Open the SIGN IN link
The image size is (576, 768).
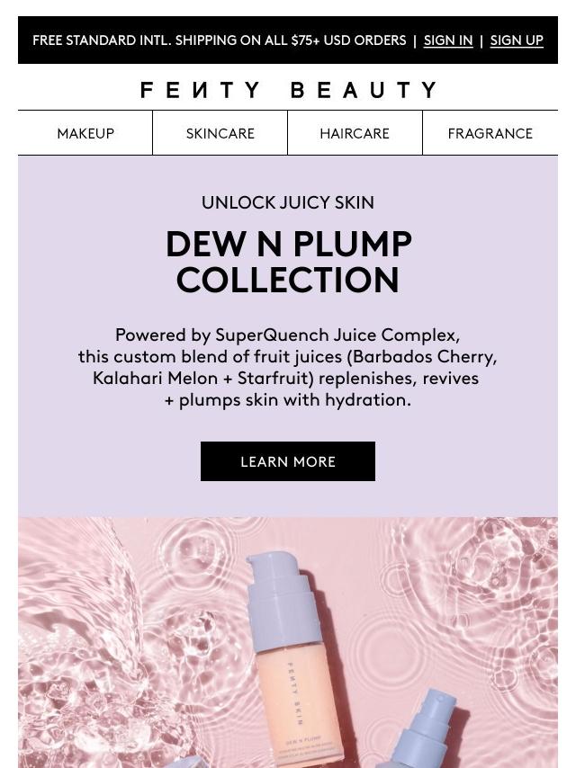click(447, 40)
